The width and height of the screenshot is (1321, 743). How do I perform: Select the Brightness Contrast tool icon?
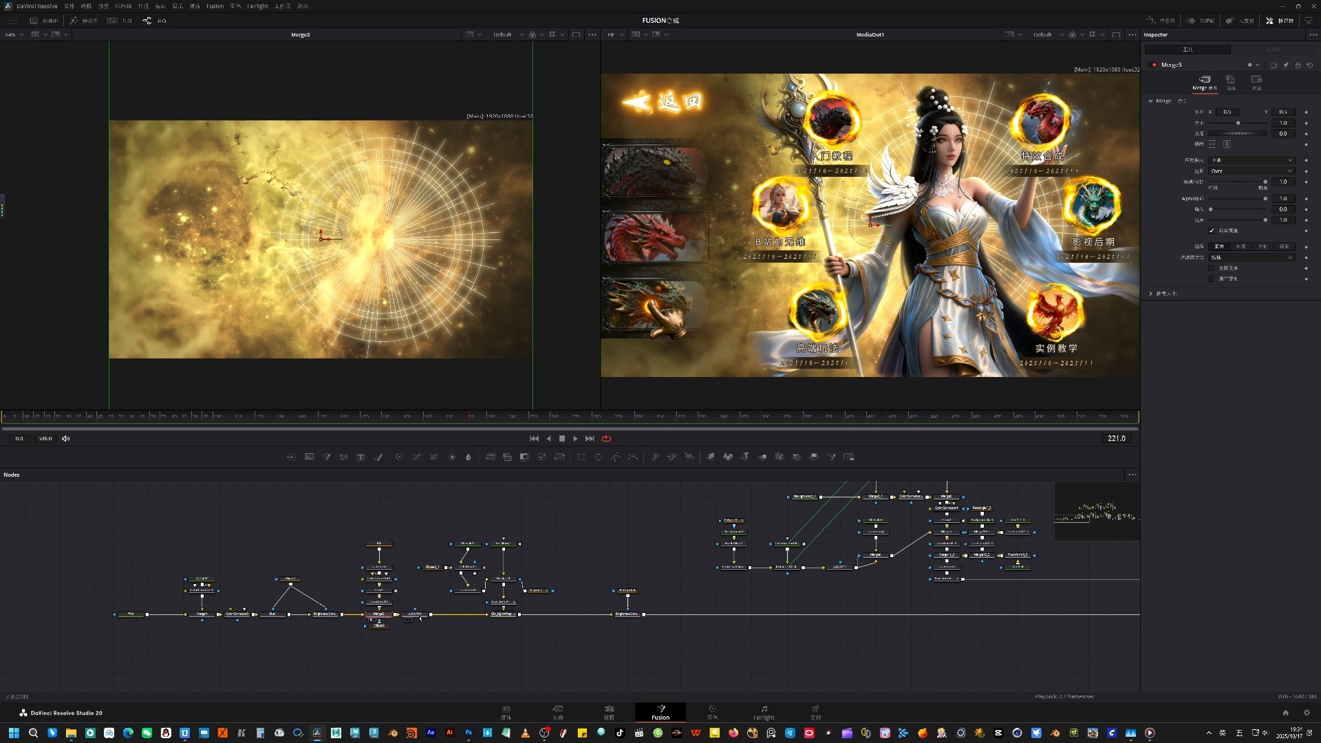(452, 457)
